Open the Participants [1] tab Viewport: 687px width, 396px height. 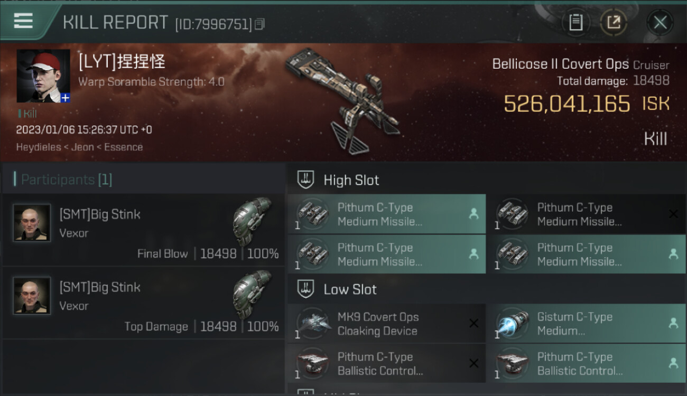click(67, 180)
